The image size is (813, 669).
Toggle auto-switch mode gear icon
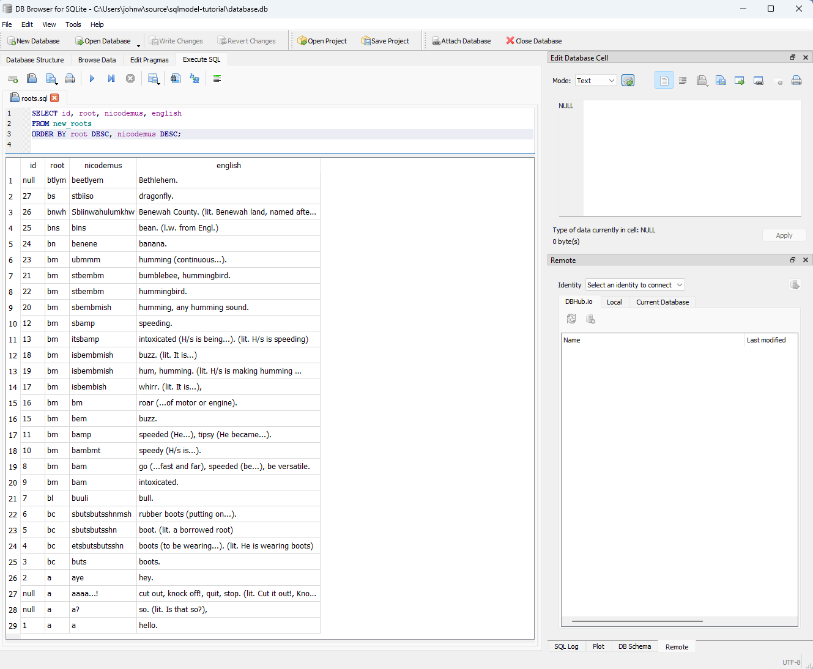click(x=628, y=80)
